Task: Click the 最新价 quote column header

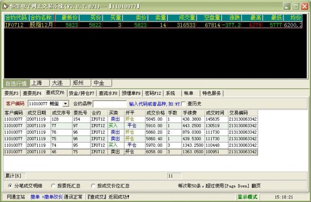Action: 67,18
